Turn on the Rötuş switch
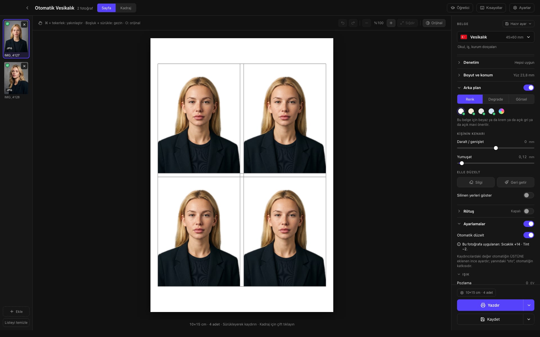This screenshot has height=337, width=540. coord(528,211)
